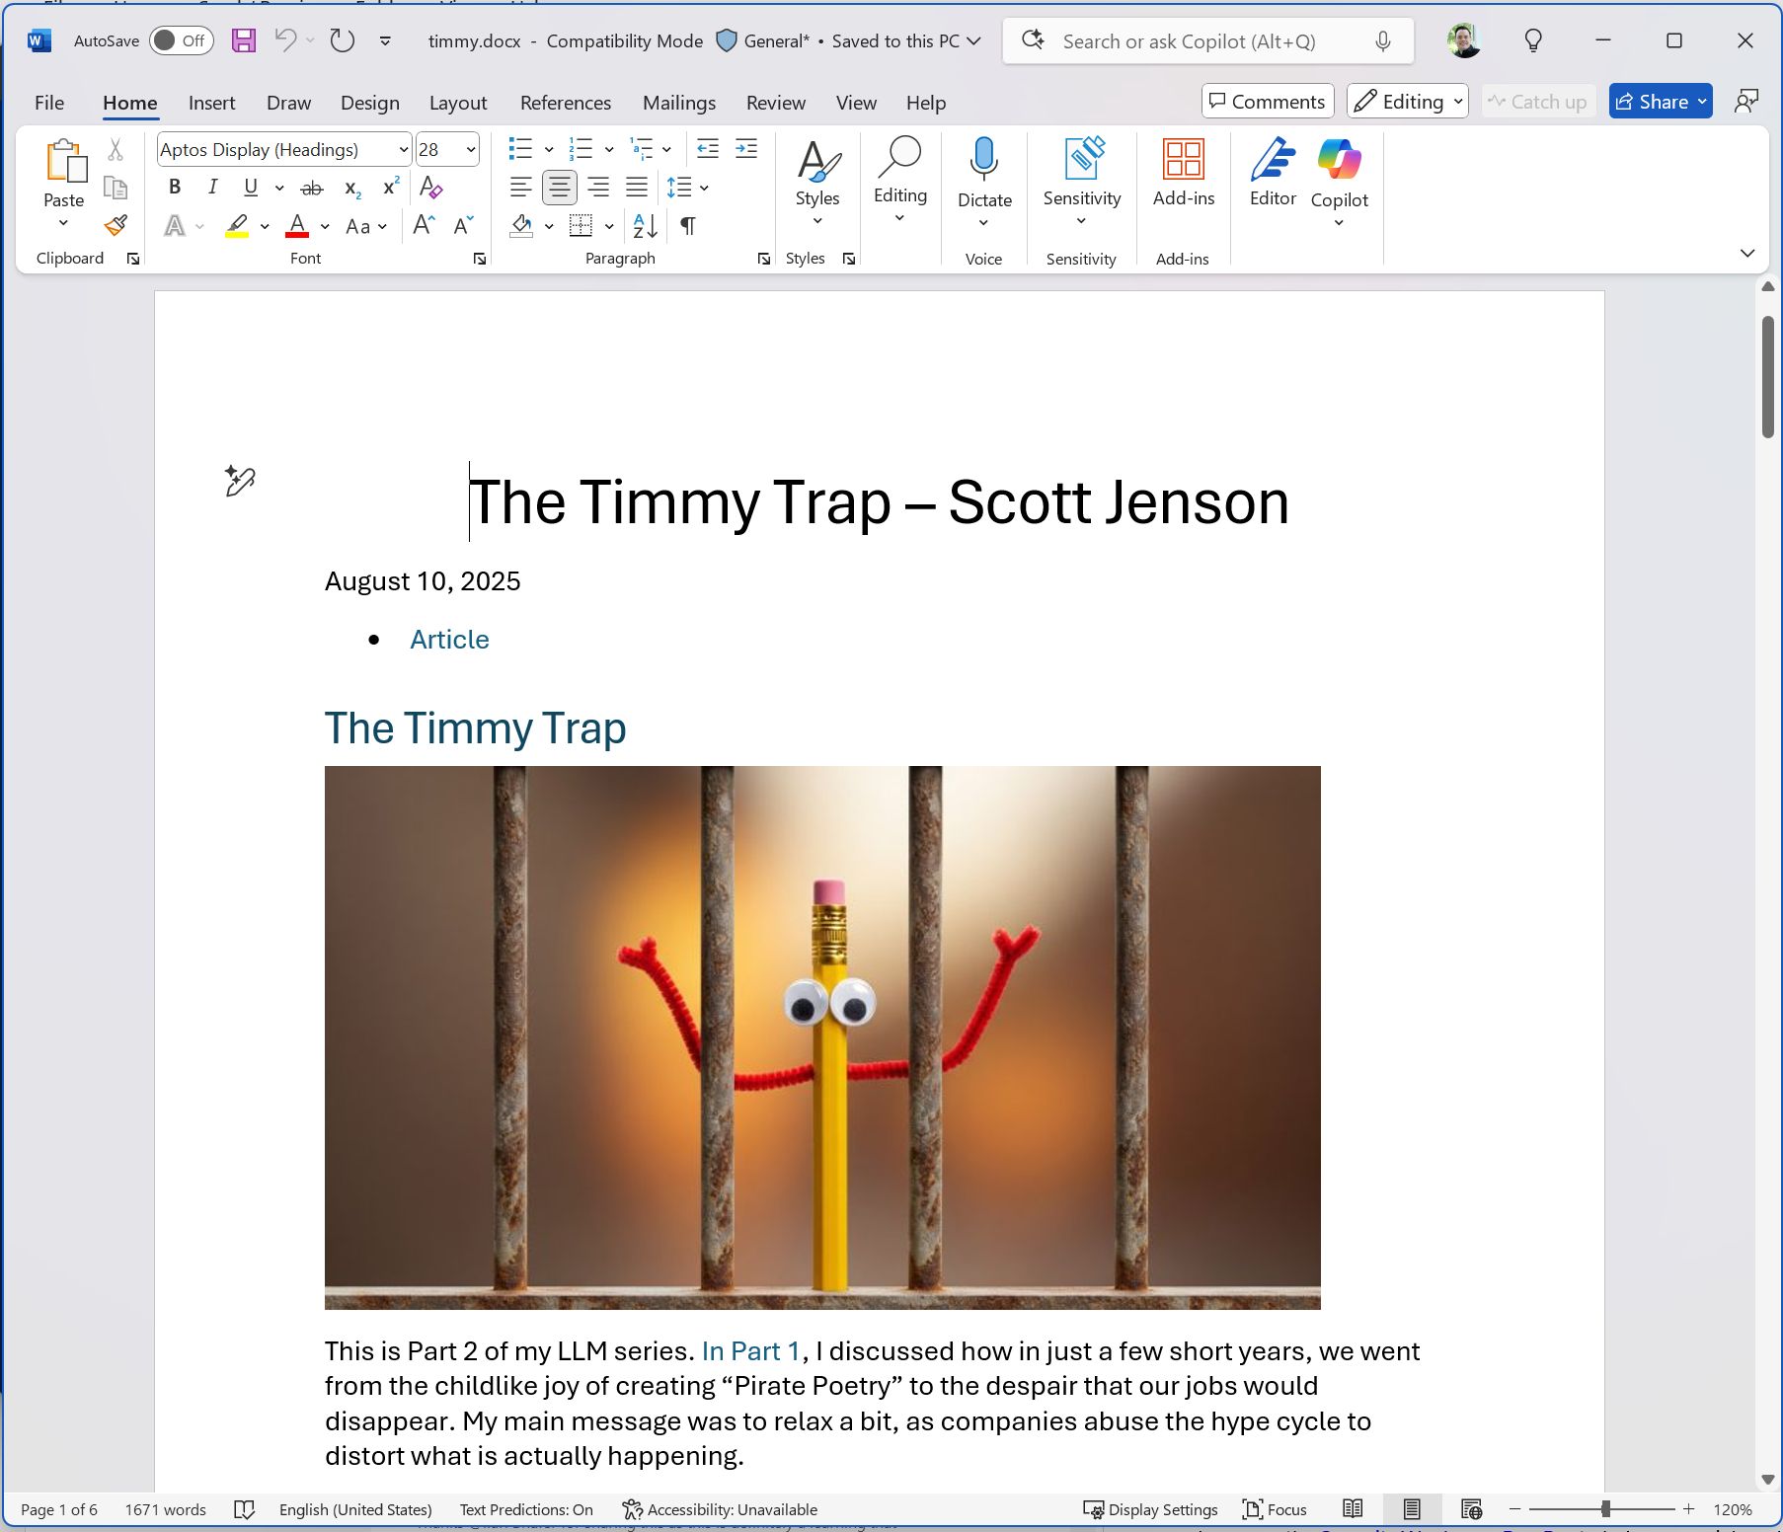Expand the line spacing options
The width and height of the screenshot is (1783, 1532).
point(703,187)
